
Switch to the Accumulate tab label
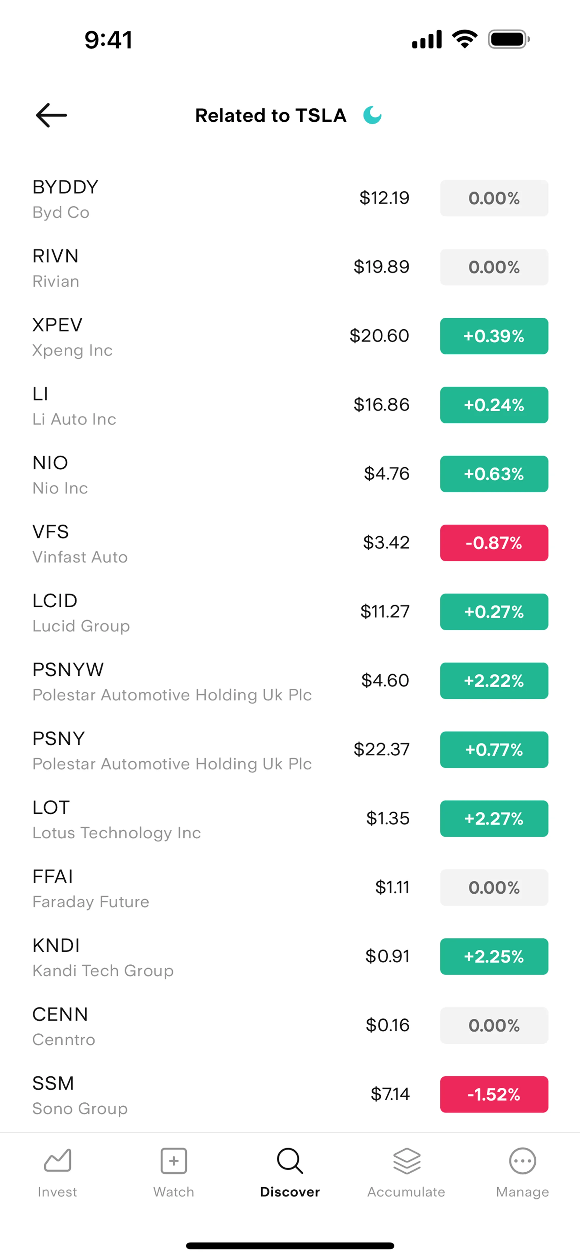(x=406, y=1192)
